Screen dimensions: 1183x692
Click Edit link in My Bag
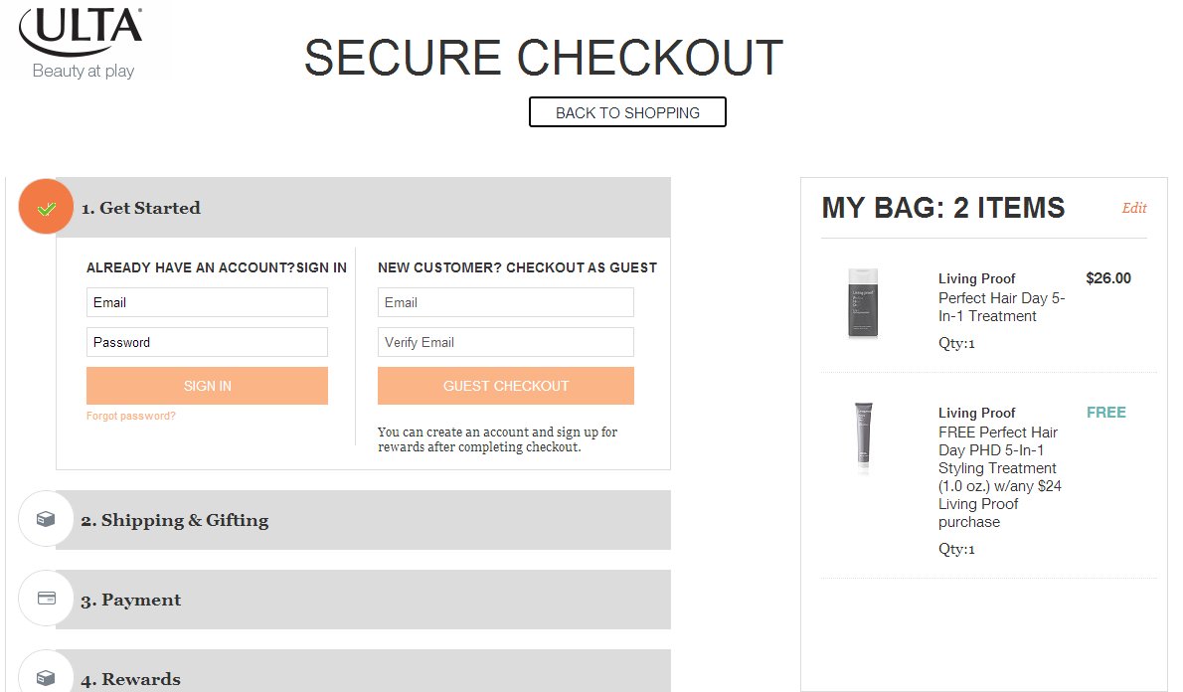pyautogui.click(x=1134, y=208)
